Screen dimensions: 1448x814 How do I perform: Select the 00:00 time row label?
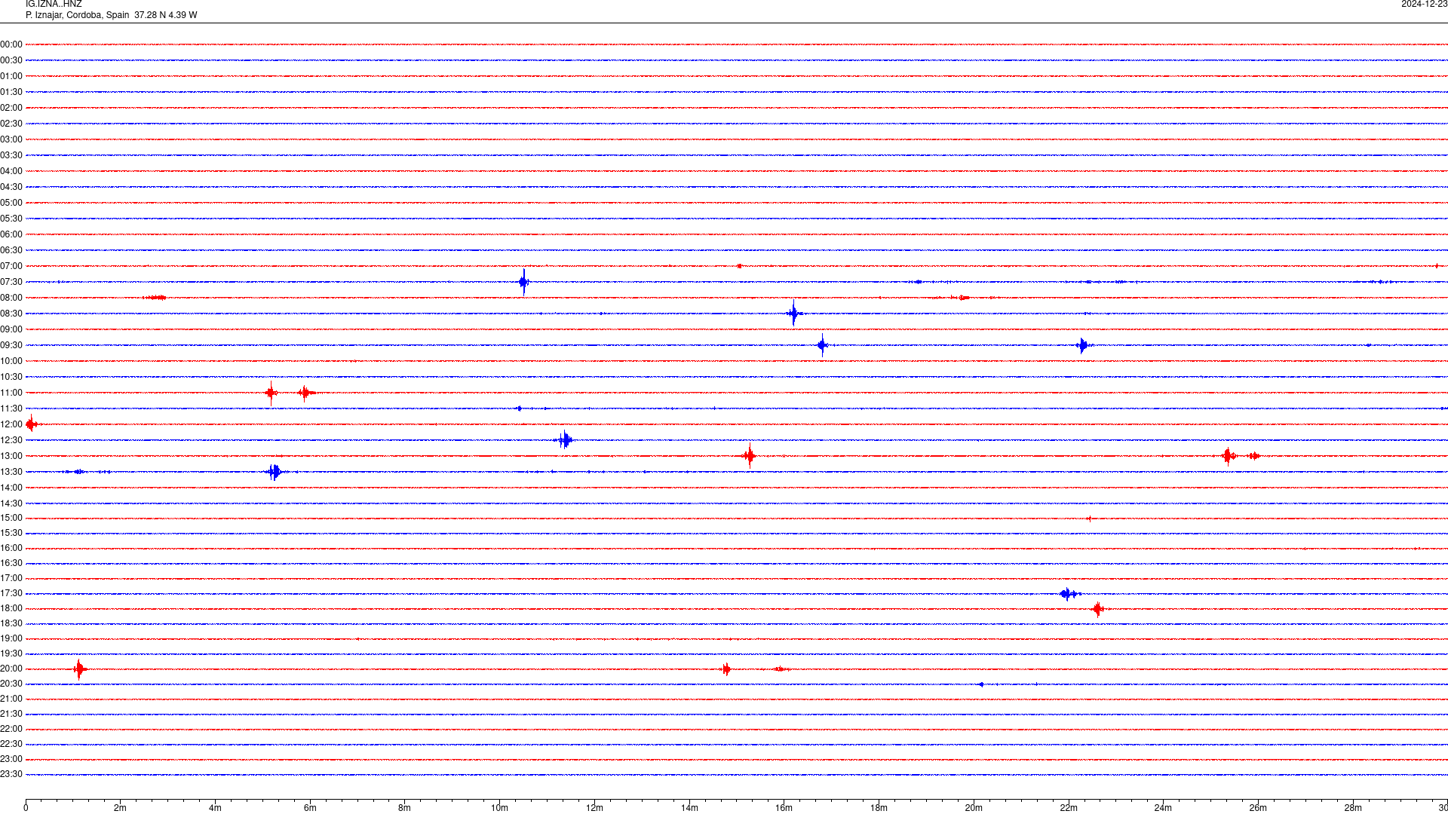coord(11,44)
